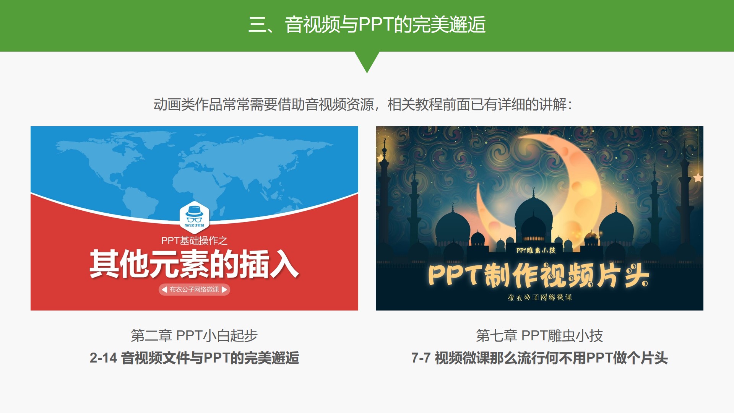The width and height of the screenshot is (734, 413).
Task: Open the PPT制作视频片头 tutorial thumbnail
Action: tap(539, 218)
